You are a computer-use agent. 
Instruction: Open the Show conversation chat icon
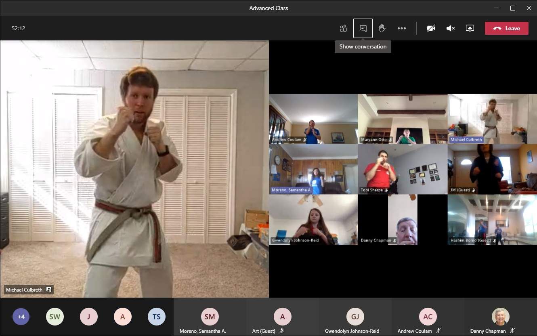coord(363,28)
